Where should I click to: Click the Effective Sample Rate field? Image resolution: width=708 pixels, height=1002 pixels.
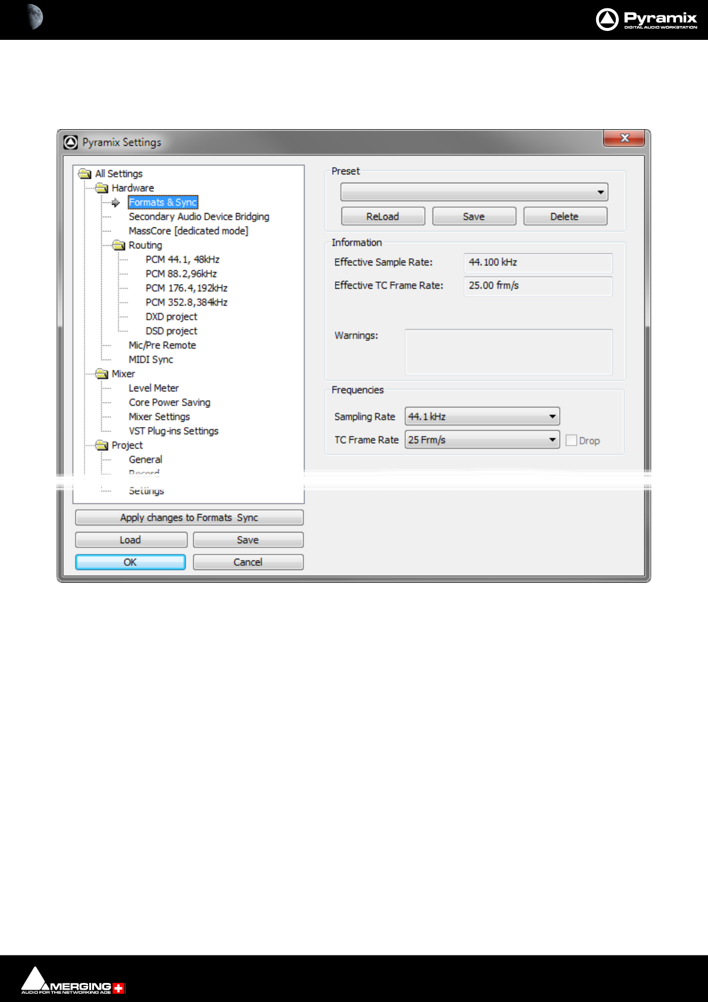coord(538,262)
